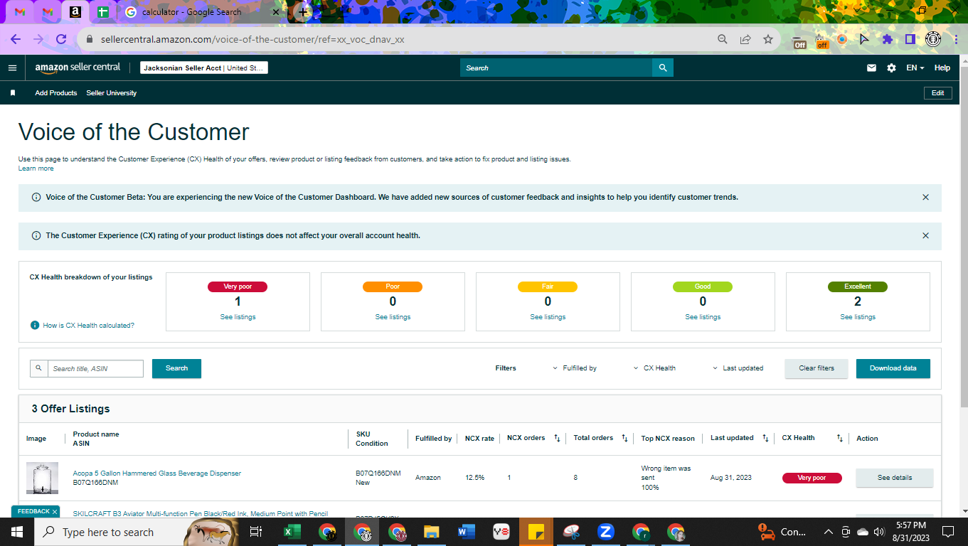
Task: Open the browser Extensions puzzle icon
Action: coord(887,40)
